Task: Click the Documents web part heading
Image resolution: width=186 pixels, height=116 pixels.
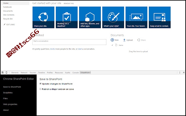Action: point(117,35)
